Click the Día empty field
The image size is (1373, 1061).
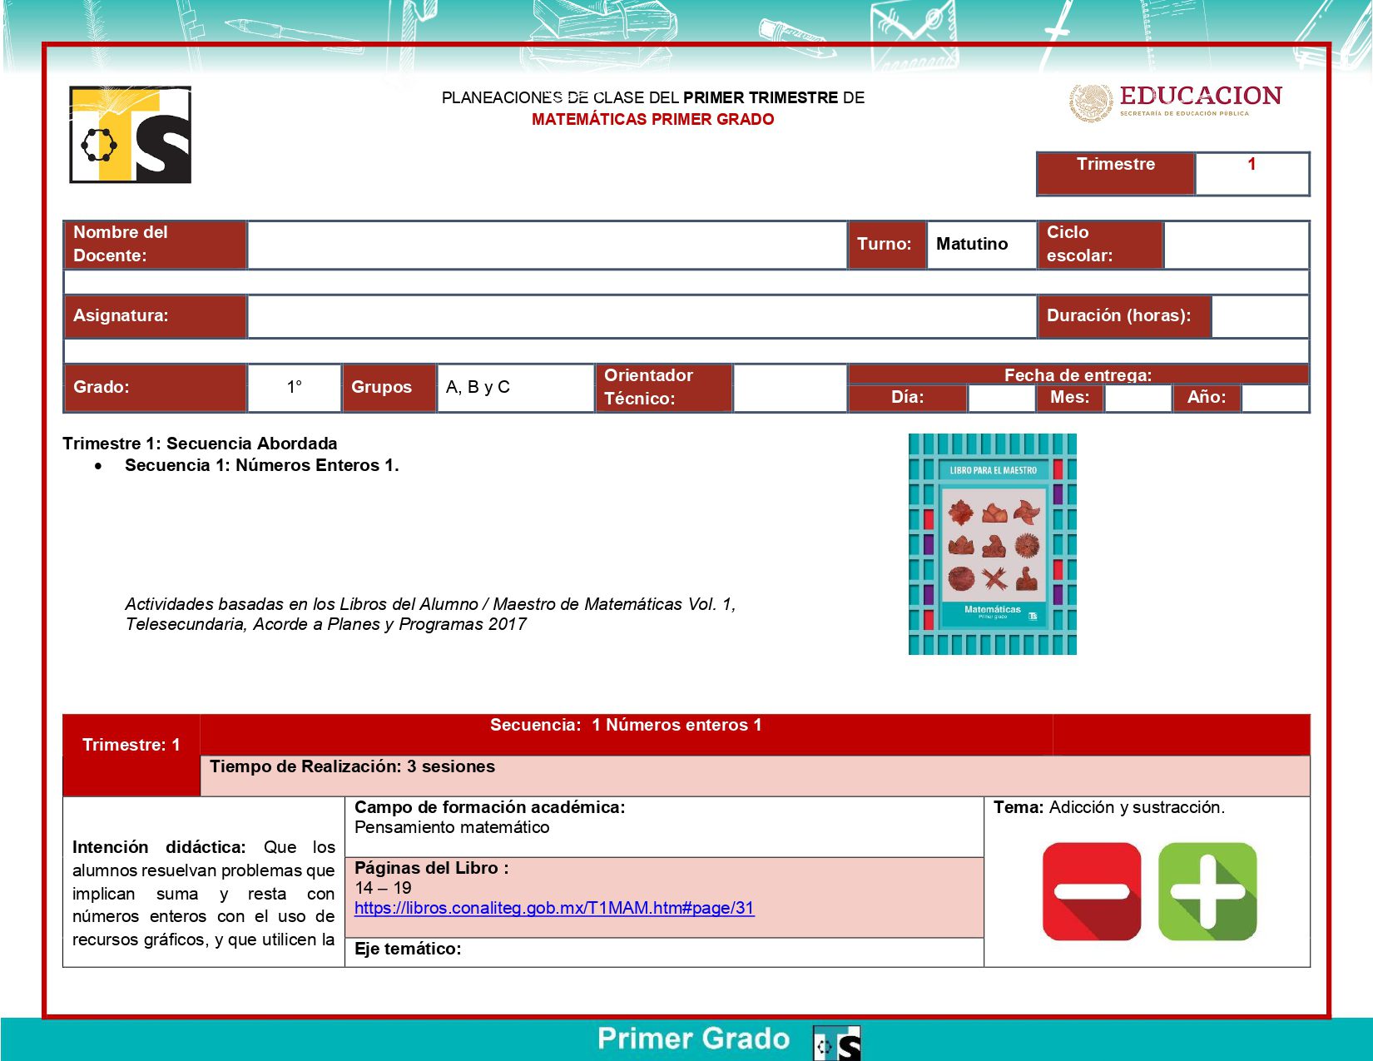click(1001, 398)
